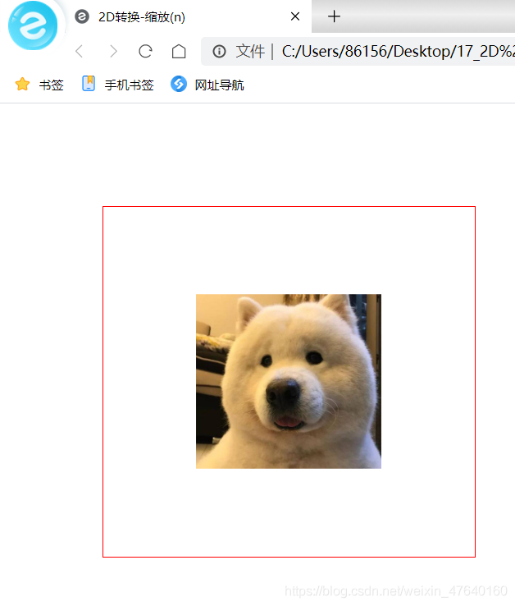This screenshot has width=515, height=606.
Task: Switch to the 2D转换-缩放(n) tab
Action: (189, 16)
